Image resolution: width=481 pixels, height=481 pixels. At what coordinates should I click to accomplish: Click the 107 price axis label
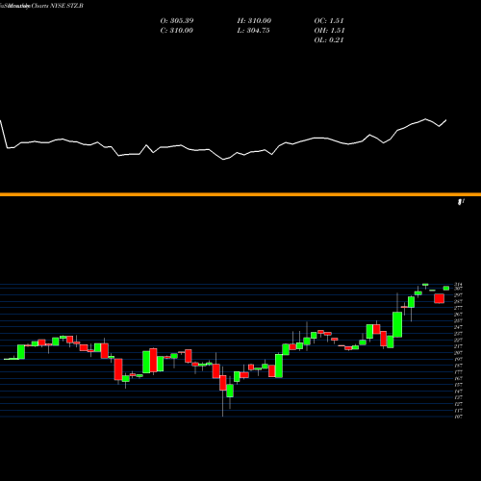click(458, 417)
